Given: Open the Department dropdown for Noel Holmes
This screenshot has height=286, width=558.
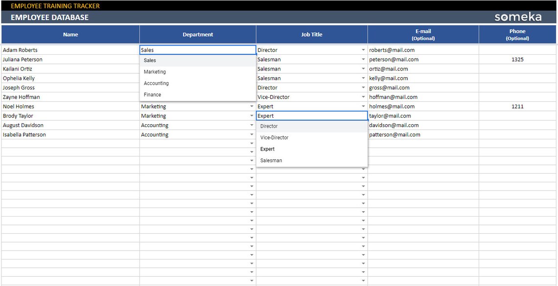Looking at the screenshot, I should point(252,106).
